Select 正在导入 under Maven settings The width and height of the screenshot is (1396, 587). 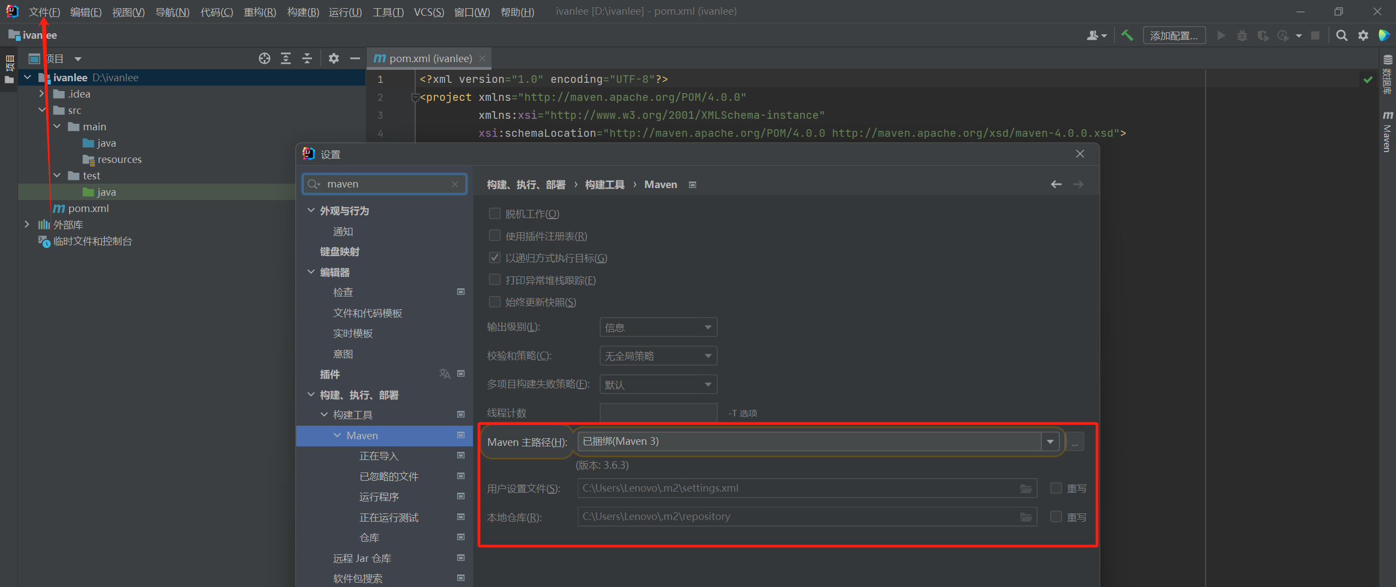[x=379, y=456]
